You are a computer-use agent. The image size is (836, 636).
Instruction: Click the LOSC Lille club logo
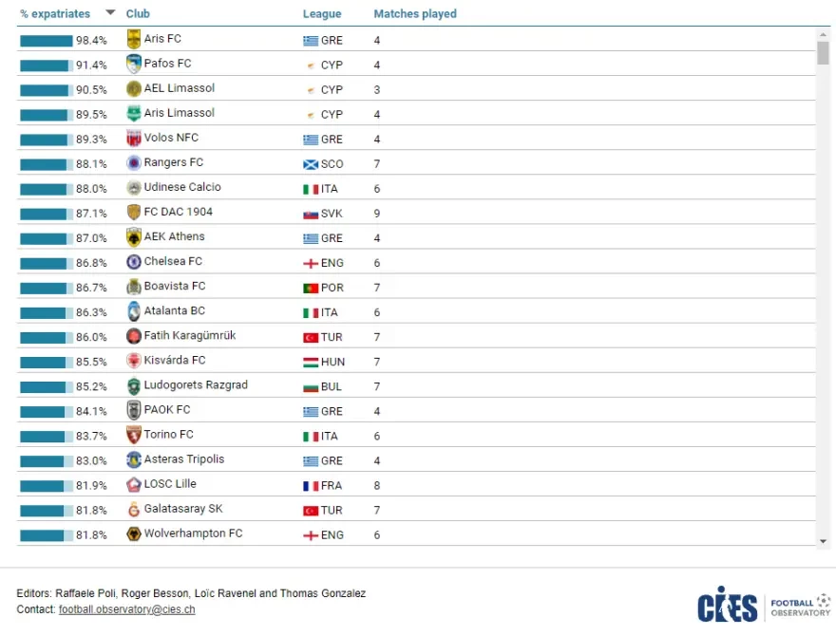click(133, 484)
